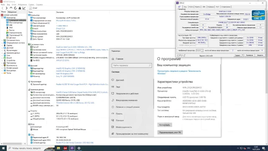Open Звук in Settings sidebar
268x151 pixels.
tap(118, 87)
